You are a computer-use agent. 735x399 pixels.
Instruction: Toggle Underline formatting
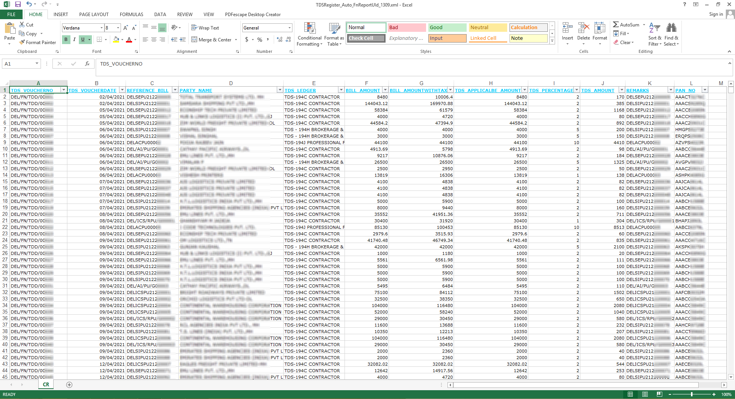pos(83,39)
